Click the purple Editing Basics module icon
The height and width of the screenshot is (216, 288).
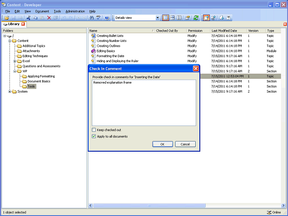pos(94,51)
